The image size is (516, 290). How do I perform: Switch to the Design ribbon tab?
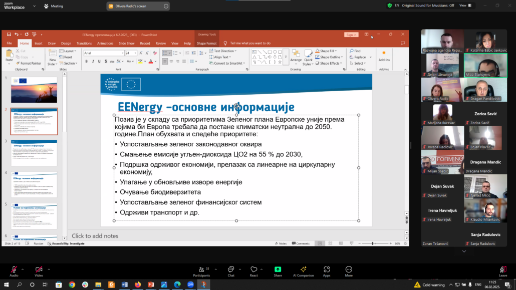click(x=66, y=43)
